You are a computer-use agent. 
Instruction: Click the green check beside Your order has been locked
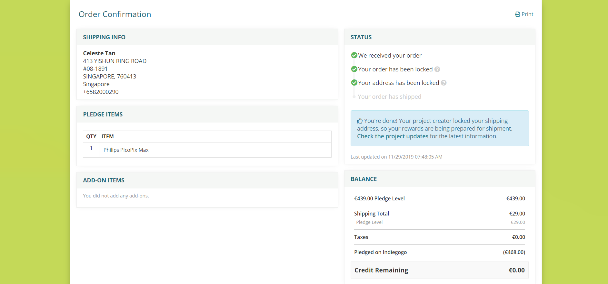click(354, 69)
